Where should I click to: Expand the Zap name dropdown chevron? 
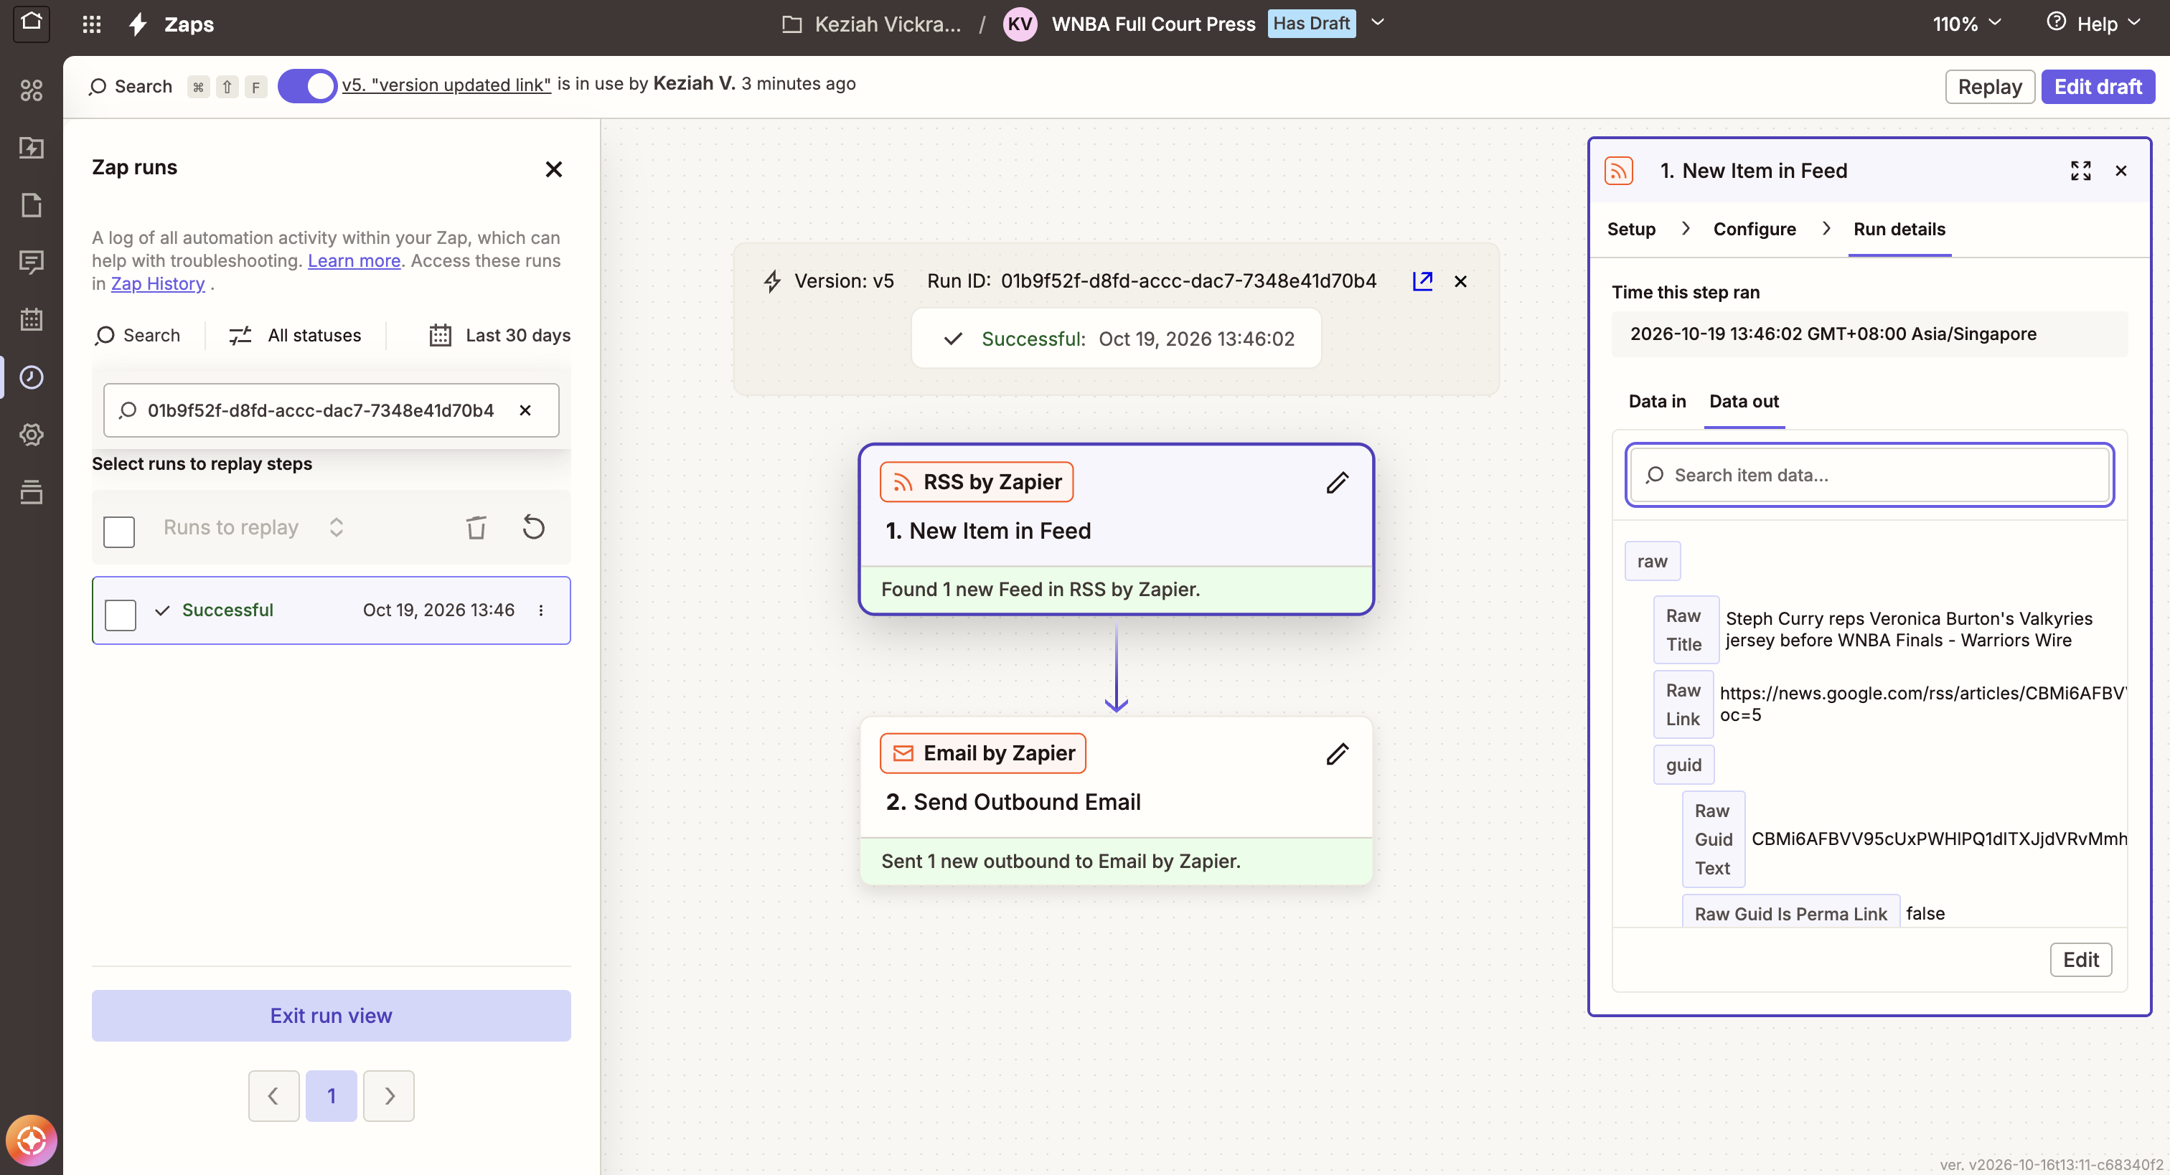click(1377, 23)
